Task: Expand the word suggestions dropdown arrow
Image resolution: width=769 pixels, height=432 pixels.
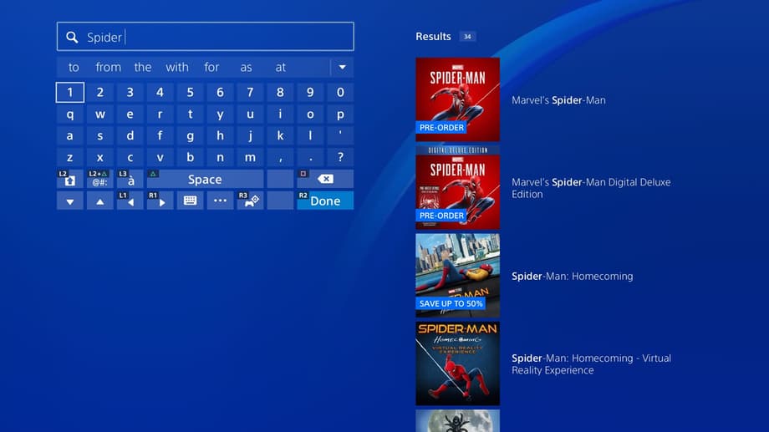Action: pos(343,67)
